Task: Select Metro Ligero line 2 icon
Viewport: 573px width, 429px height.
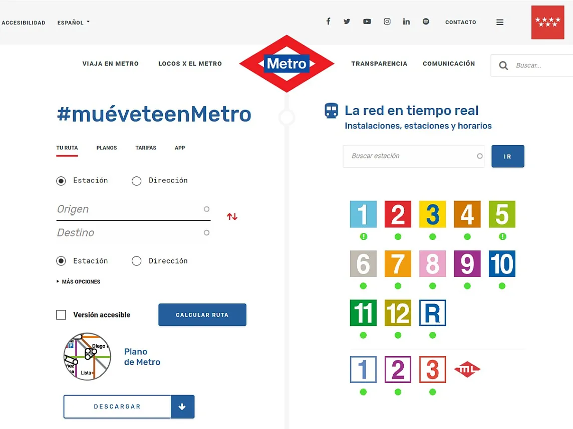Action: 398,369
